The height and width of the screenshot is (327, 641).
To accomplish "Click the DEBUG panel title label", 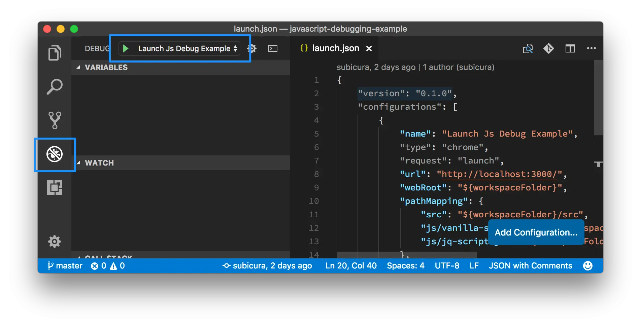I will (97, 48).
